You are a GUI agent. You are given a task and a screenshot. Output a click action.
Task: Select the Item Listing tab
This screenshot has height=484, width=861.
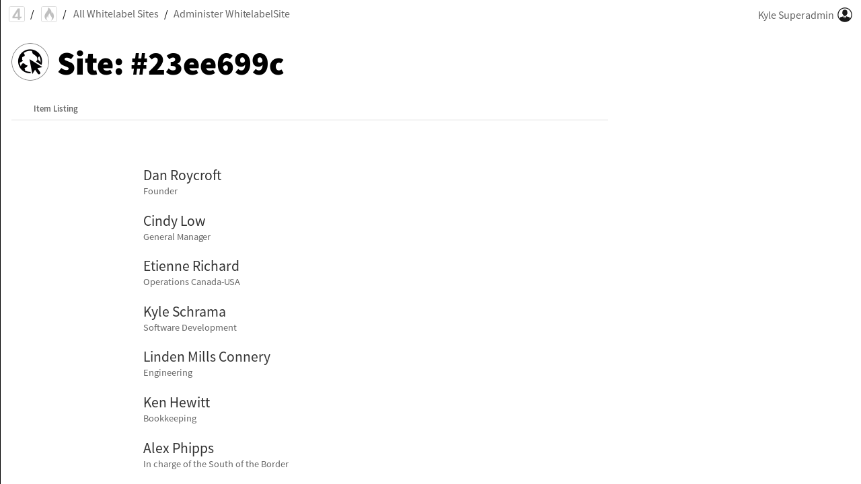(x=56, y=109)
